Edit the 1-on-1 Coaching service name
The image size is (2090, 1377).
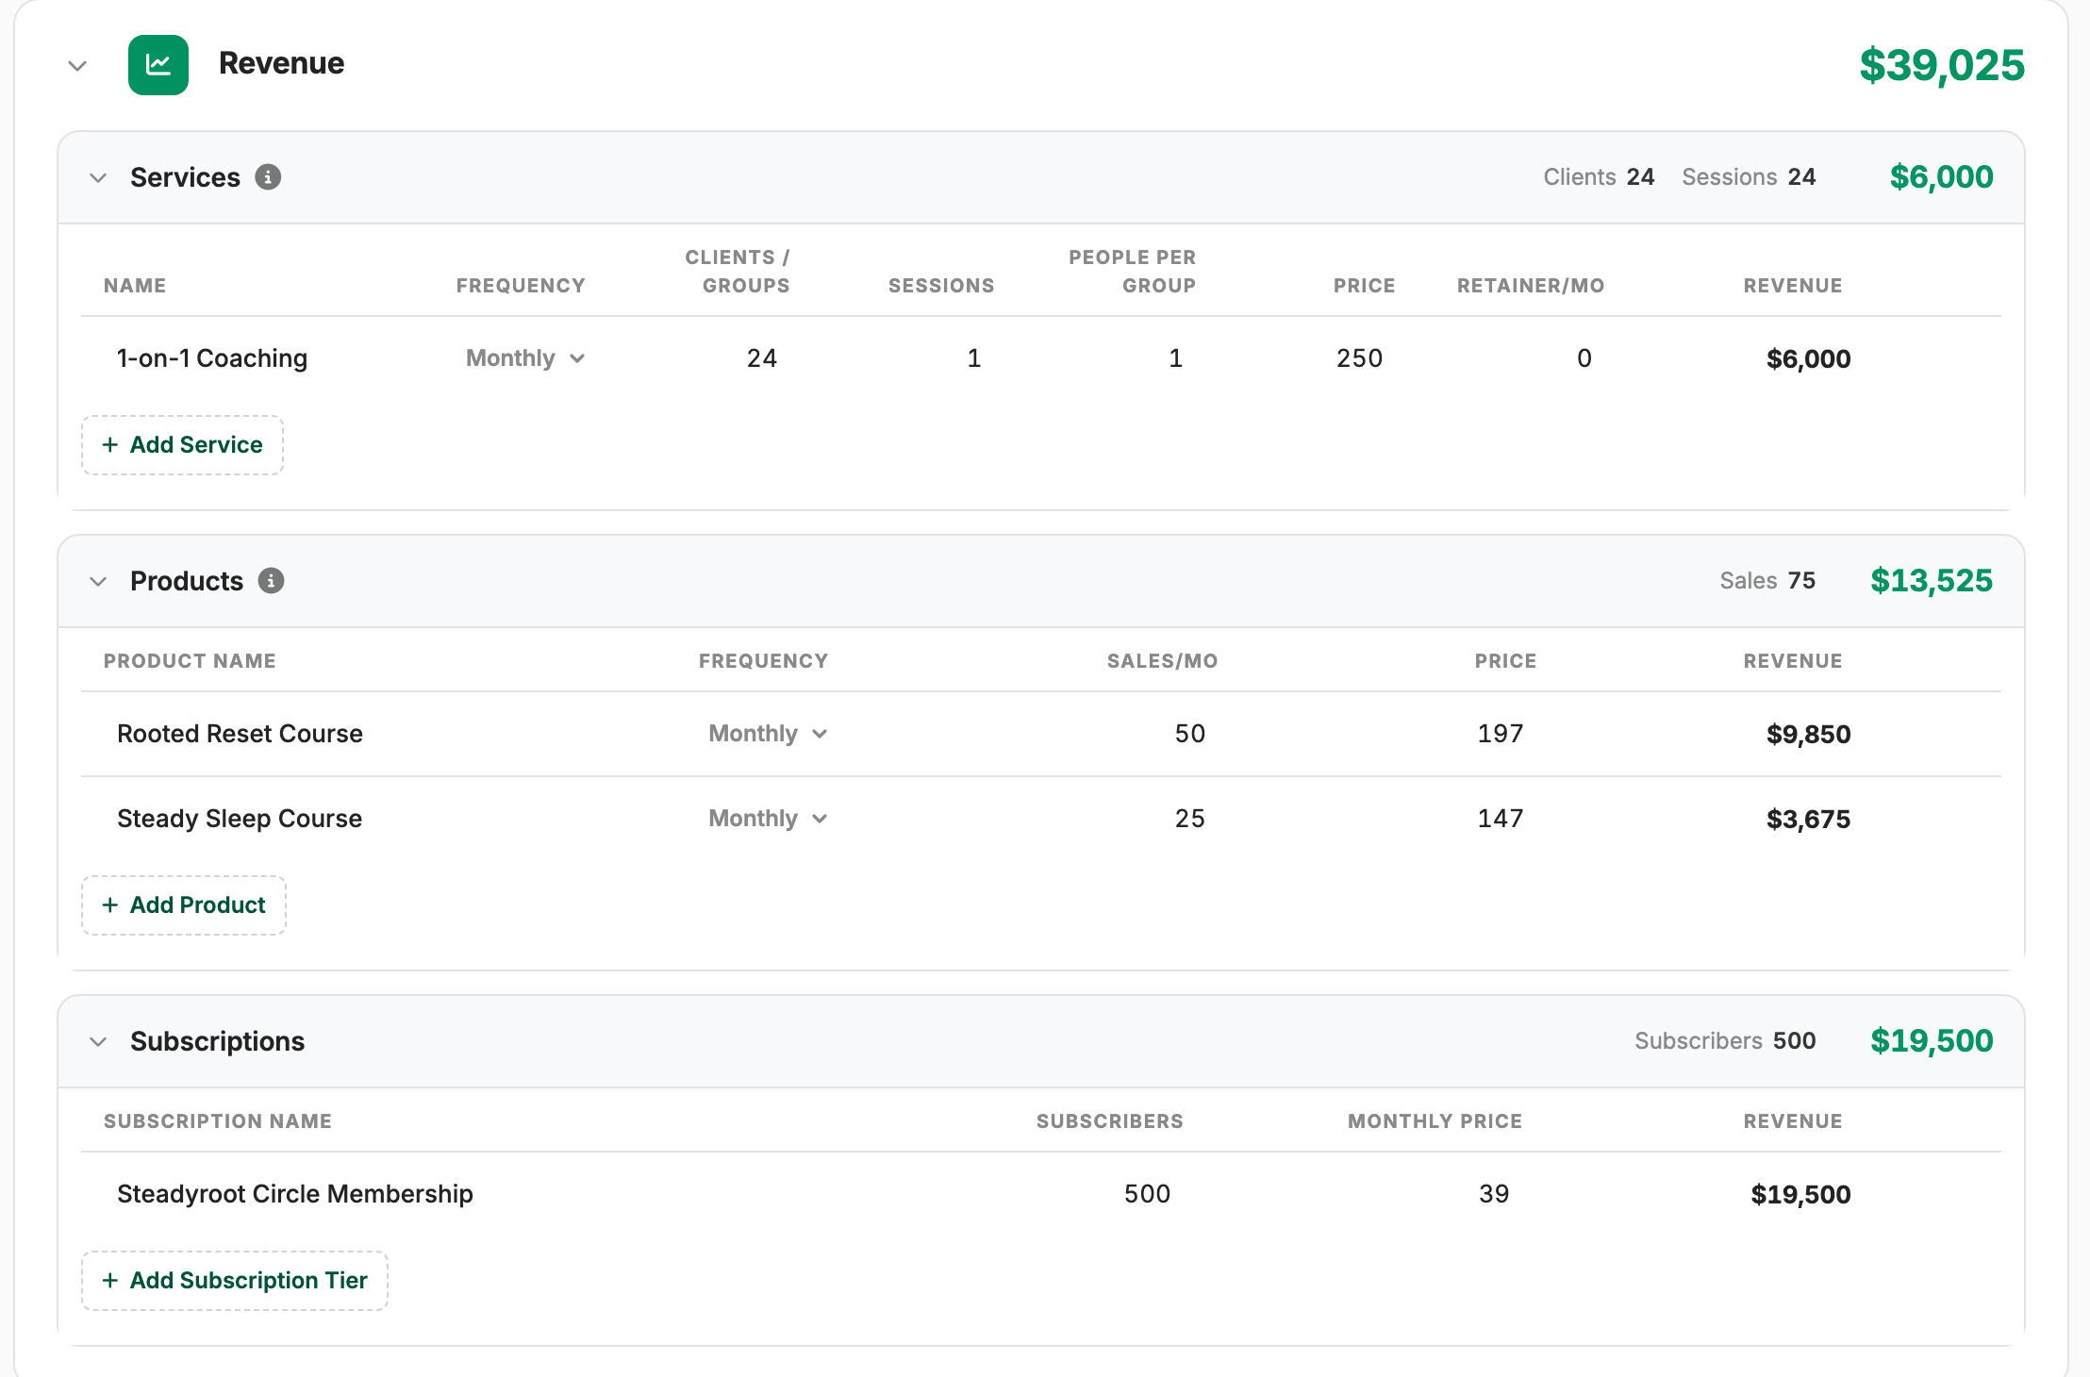pos(212,358)
